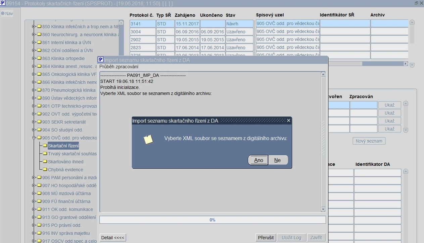The image size is (424, 243).
Task: Select protocol number 3004 field
Action: coord(143,31)
